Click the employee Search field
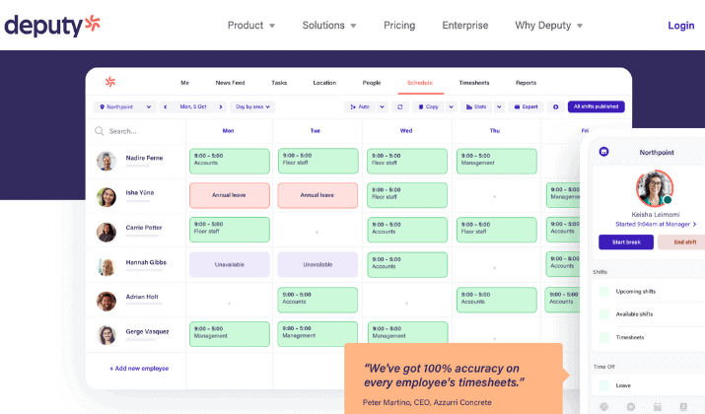 pos(136,131)
